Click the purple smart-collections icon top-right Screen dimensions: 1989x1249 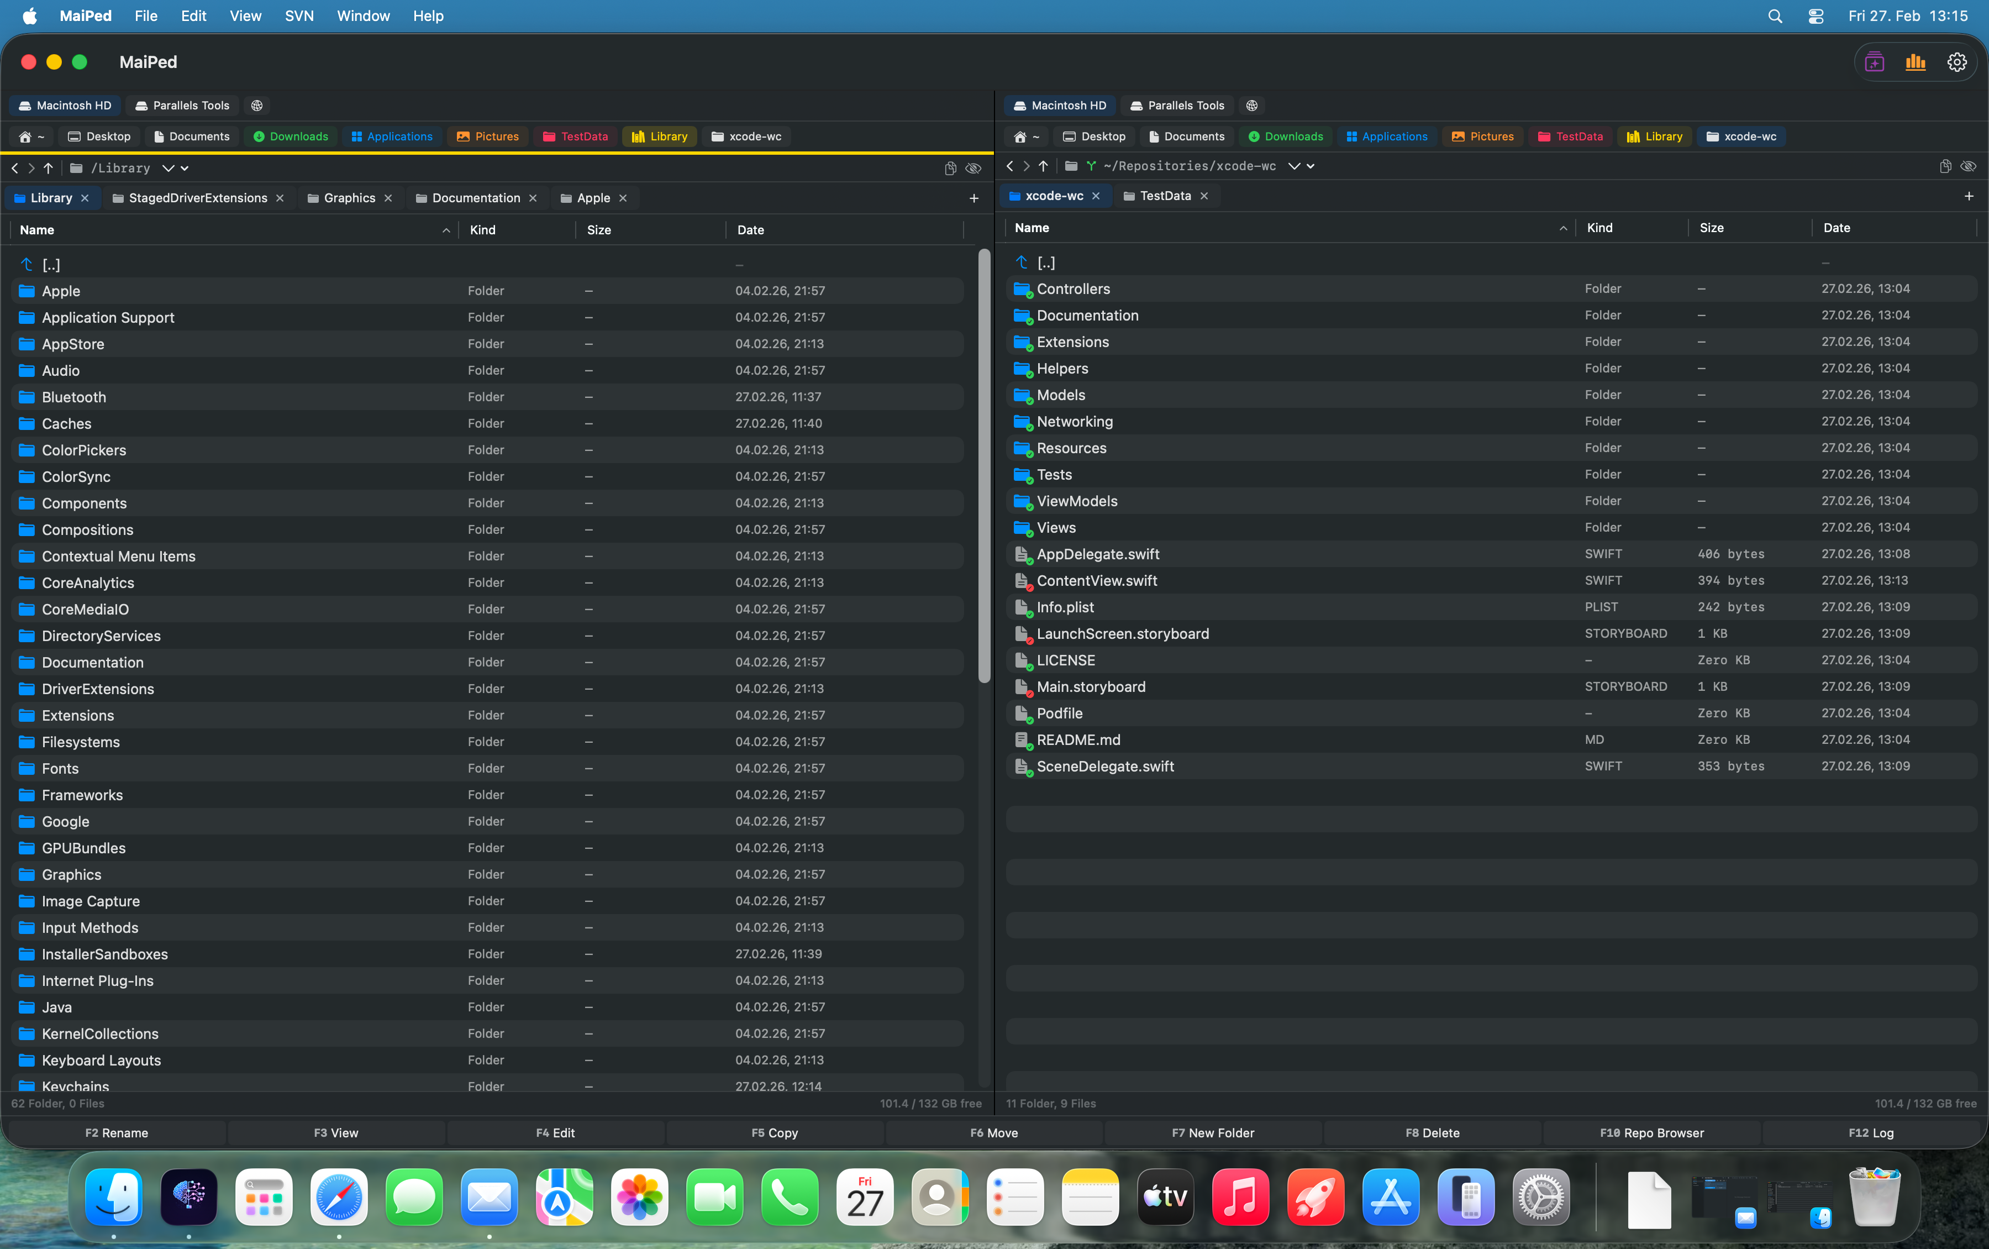click(1874, 61)
